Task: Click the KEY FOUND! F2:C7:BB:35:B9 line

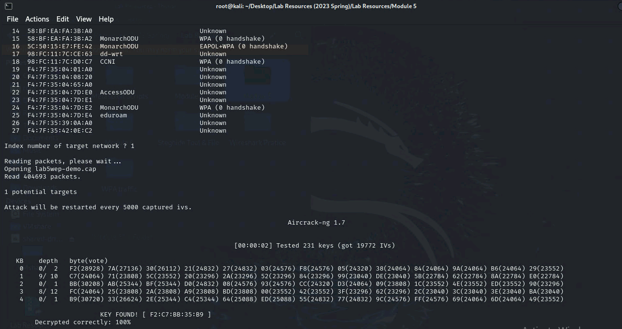Action: (x=155, y=315)
